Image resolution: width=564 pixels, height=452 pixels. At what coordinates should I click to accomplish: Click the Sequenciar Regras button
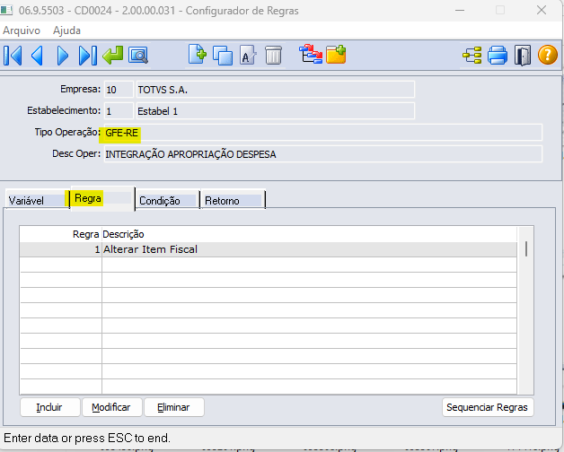point(489,407)
